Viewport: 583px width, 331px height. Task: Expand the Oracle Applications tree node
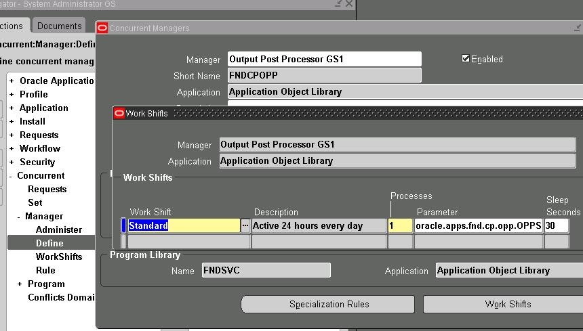tap(12, 81)
